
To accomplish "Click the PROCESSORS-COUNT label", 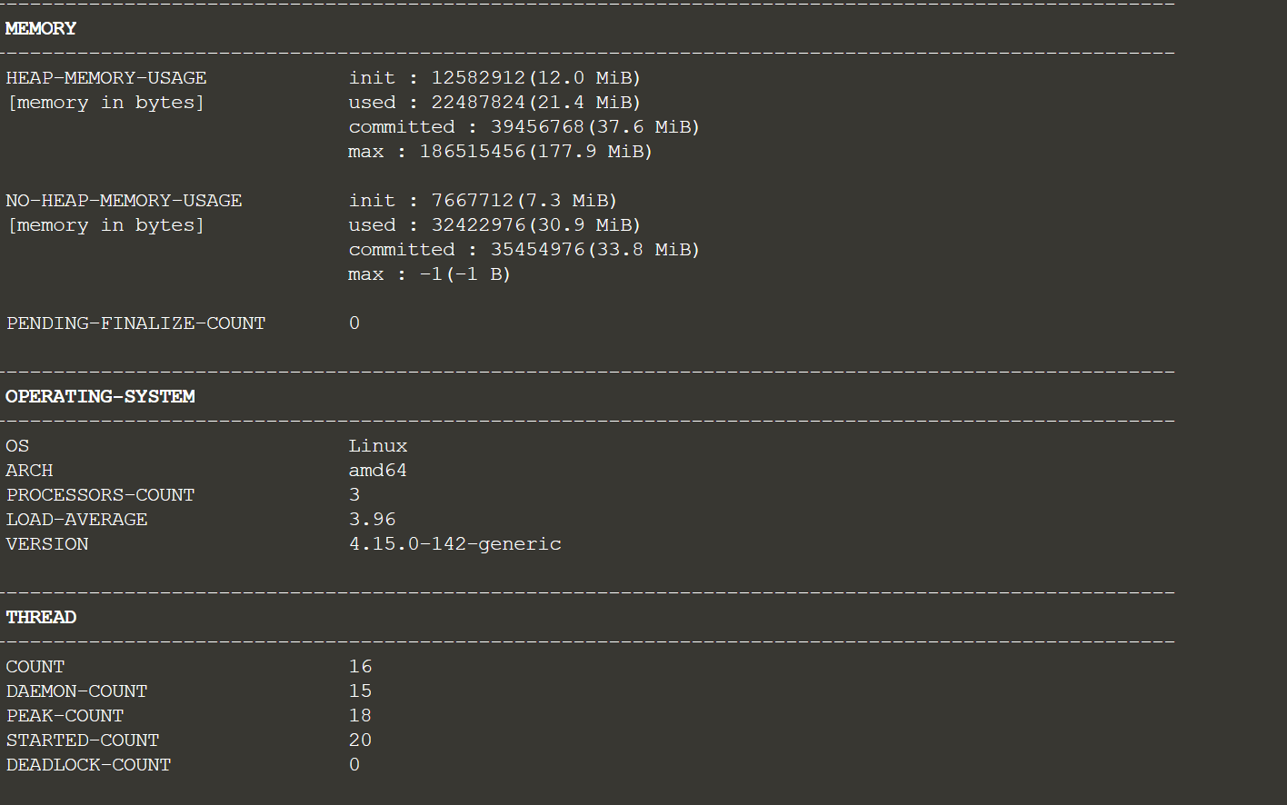I will [x=100, y=495].
